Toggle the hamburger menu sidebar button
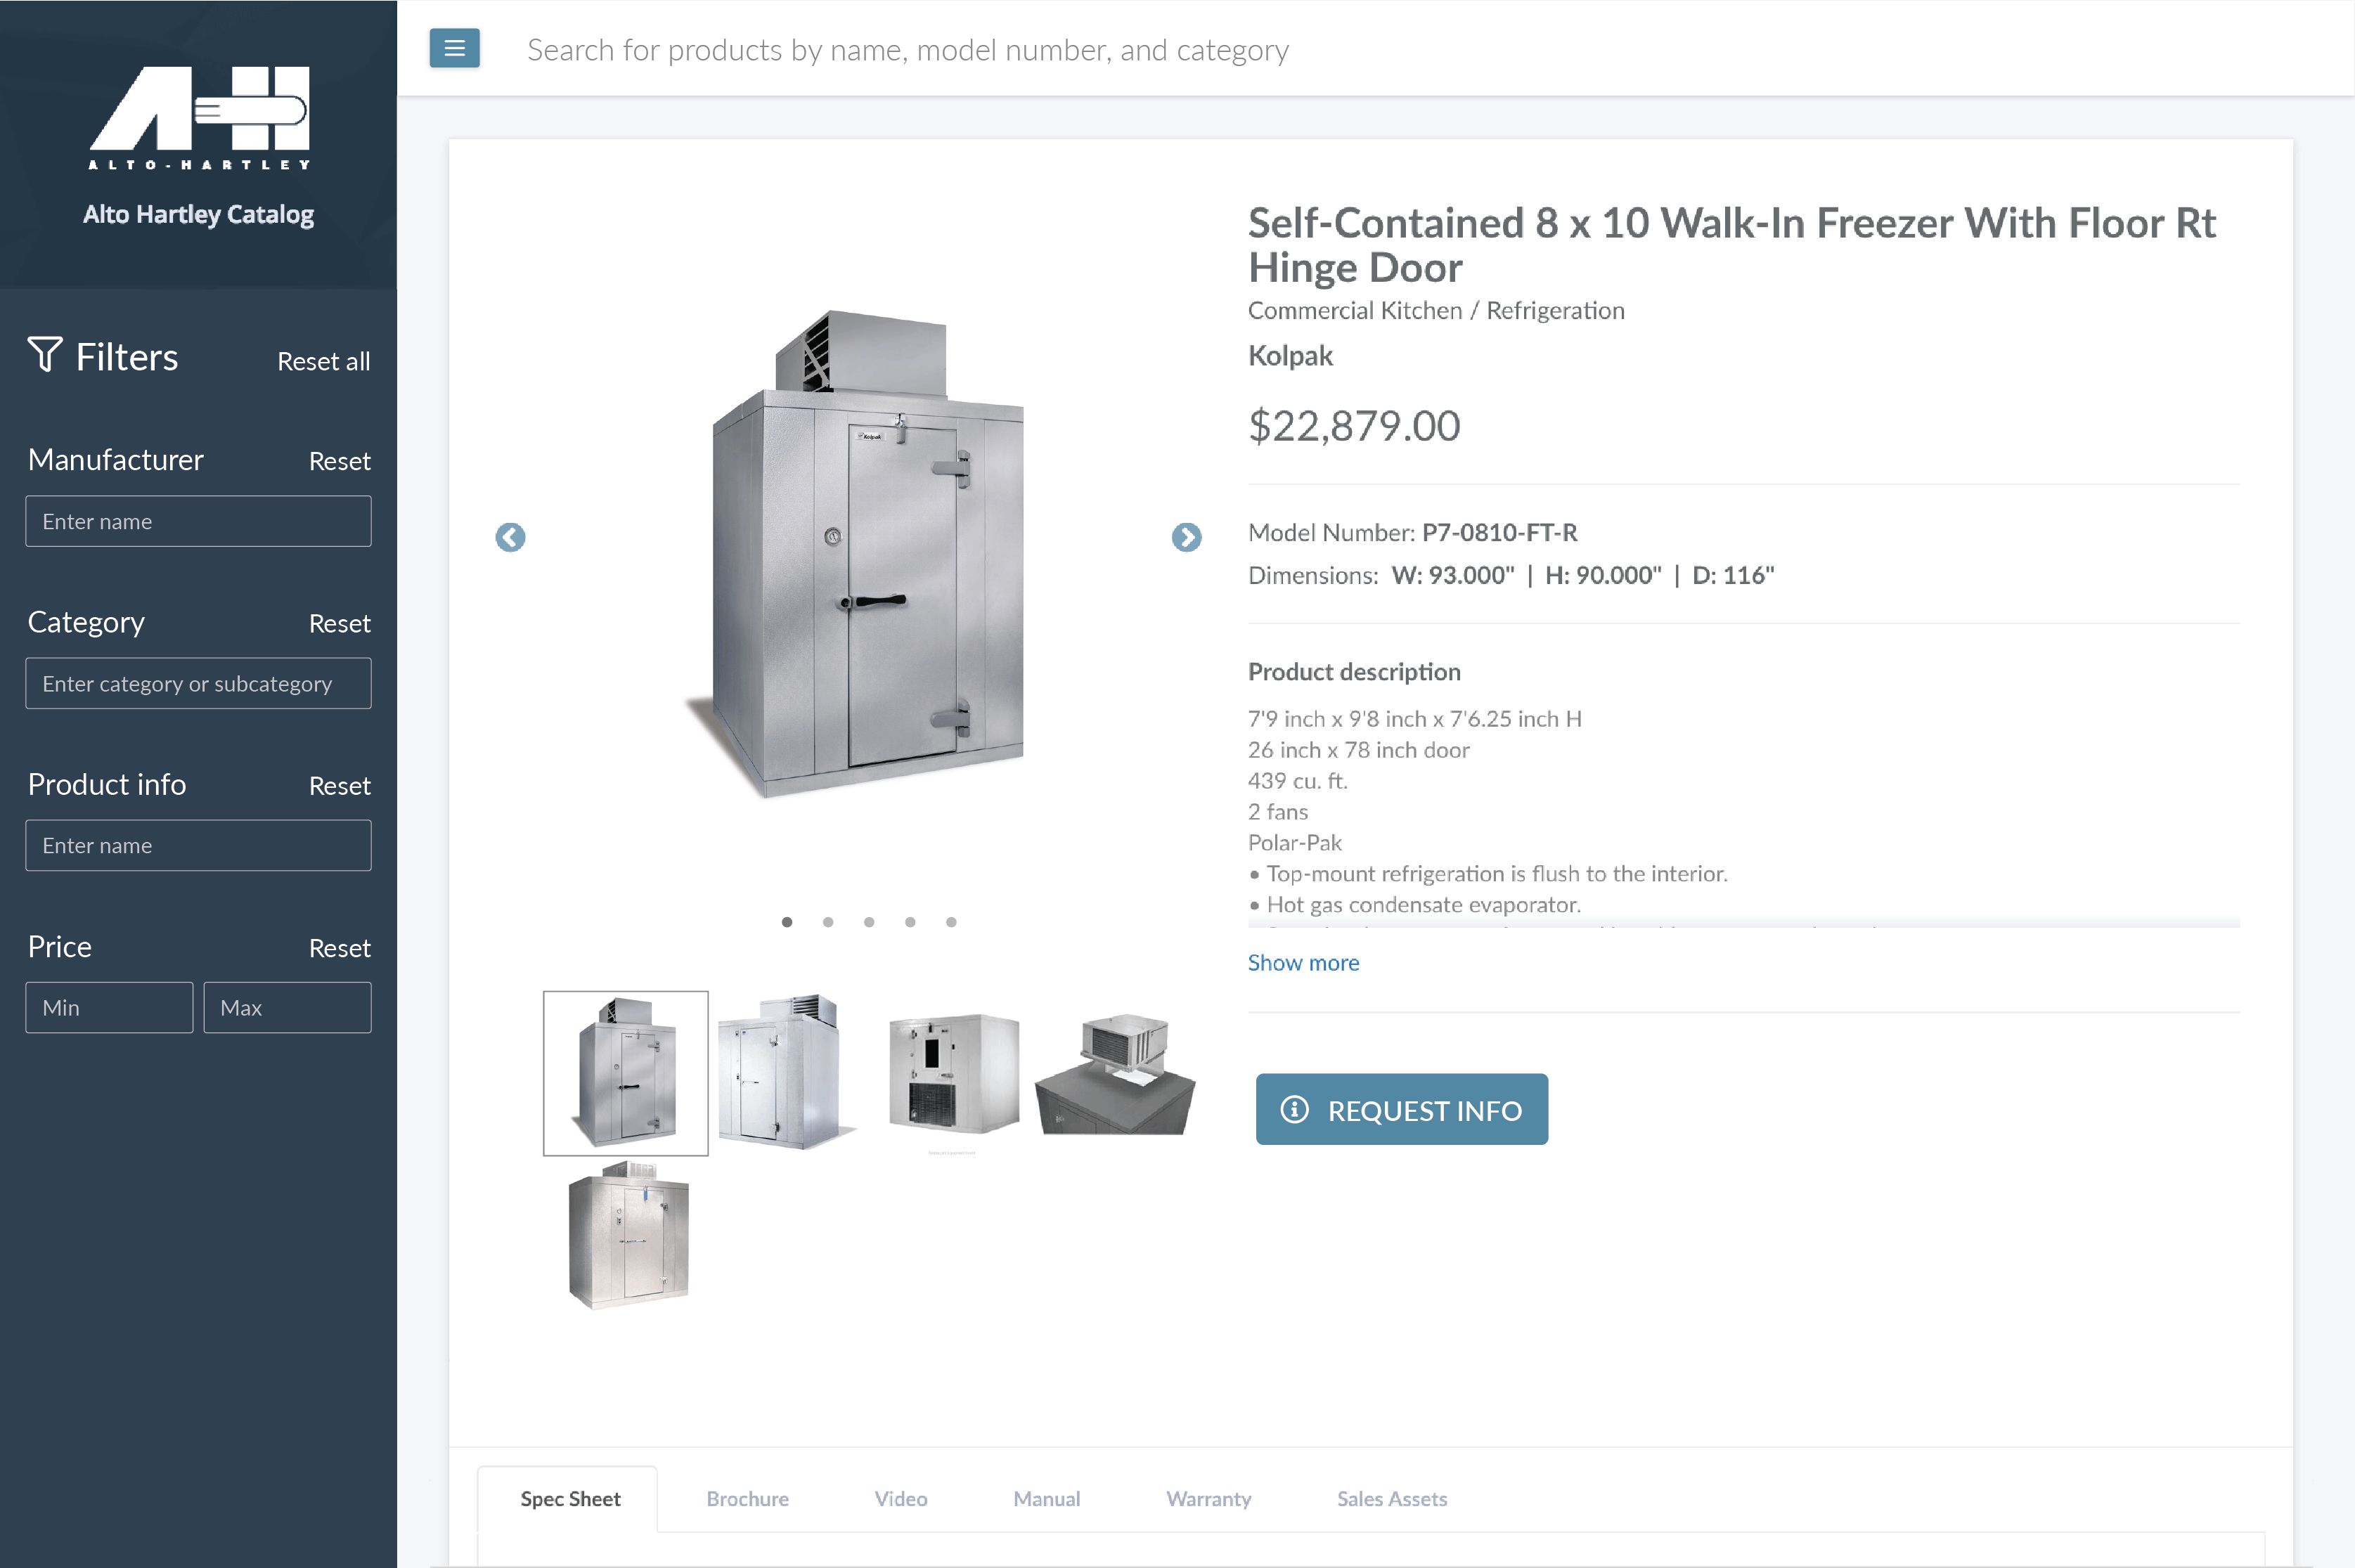Viewport: 2355px width, 1568px height. [x=454, y=48]
